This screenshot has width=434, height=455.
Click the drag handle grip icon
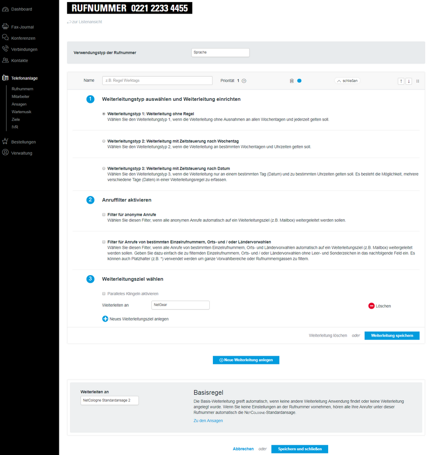click(x=418, y=81)
